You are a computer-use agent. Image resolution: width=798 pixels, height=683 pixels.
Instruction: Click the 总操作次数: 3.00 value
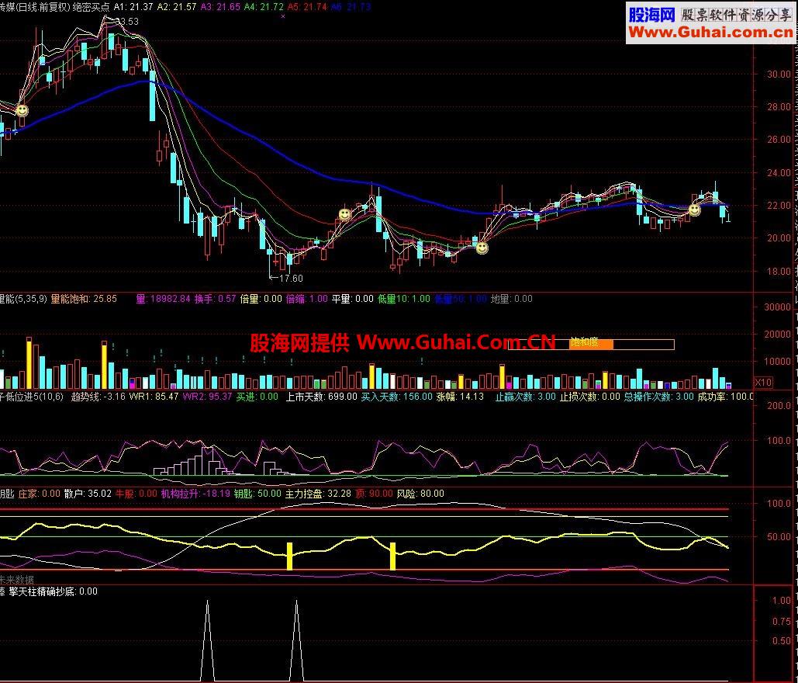tap(659, 397)
